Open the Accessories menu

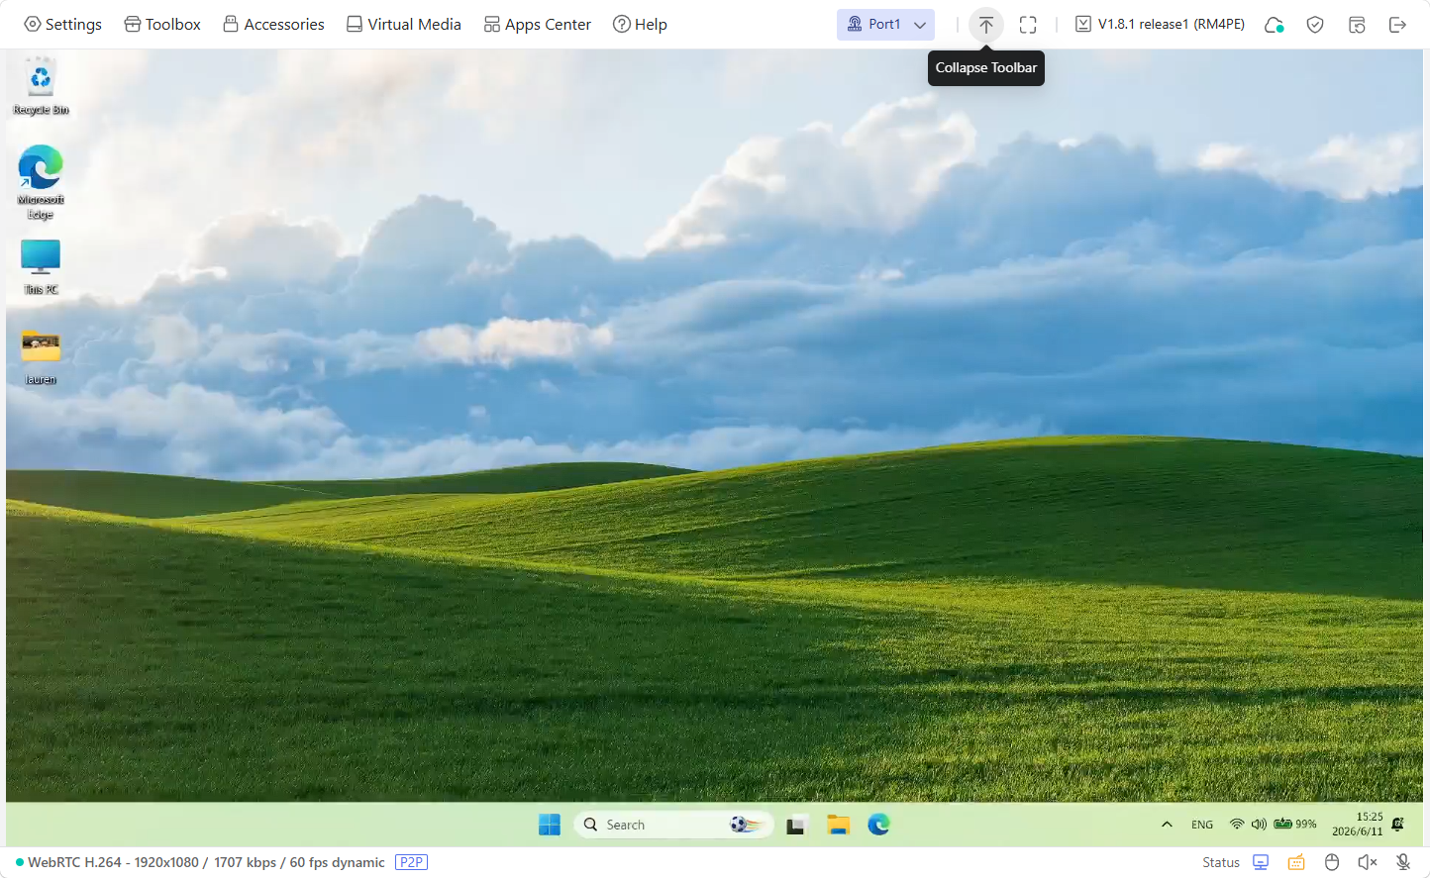pos(273,24)
